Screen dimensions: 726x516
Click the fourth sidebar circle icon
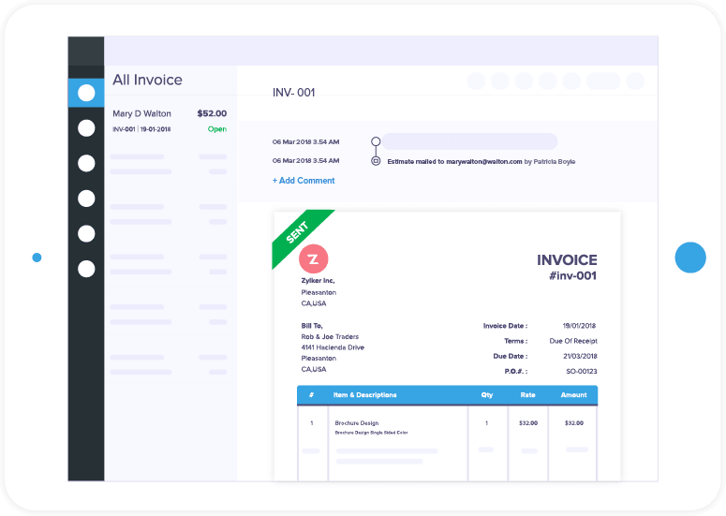point(86,199)
